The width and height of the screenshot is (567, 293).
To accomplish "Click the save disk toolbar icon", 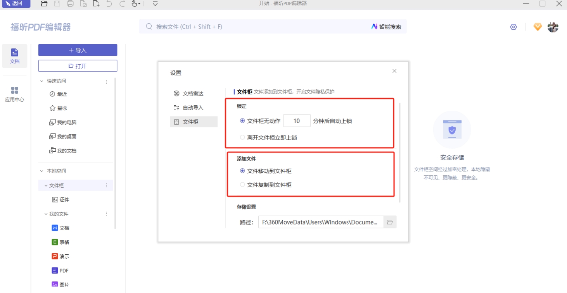I will coord(57,4).
